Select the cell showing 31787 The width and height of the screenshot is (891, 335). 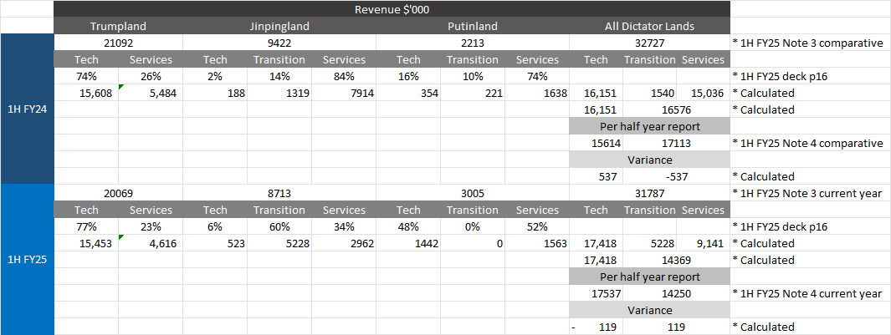(x=649, y=193)
